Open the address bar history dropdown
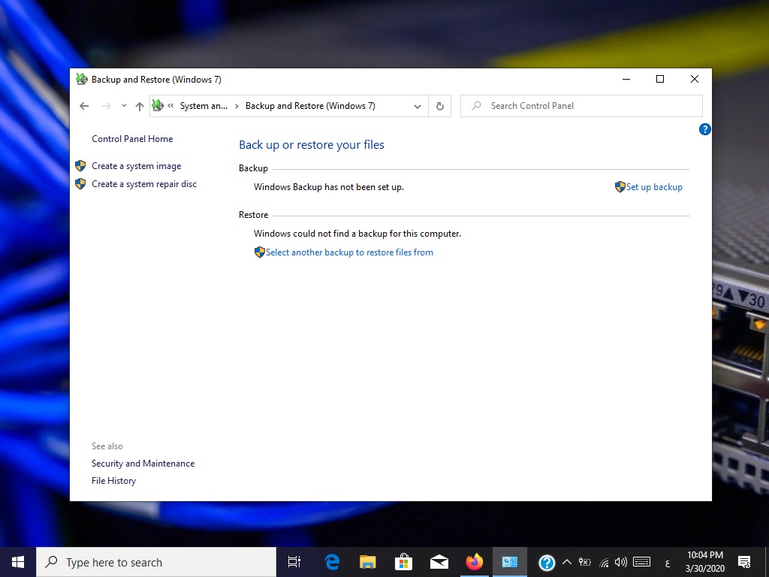The height and width of the screenshot is (577, 769). point(418,106)
